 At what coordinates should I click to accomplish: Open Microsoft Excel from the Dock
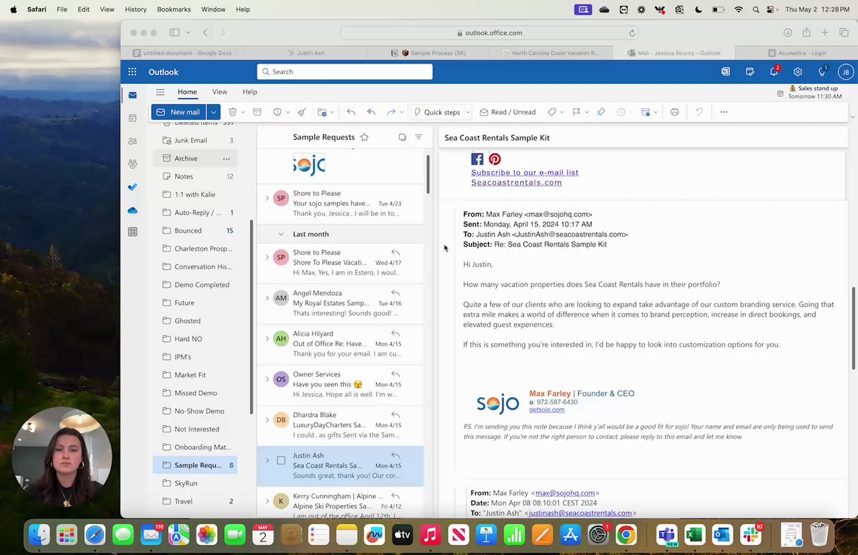[x=694, y=535]
